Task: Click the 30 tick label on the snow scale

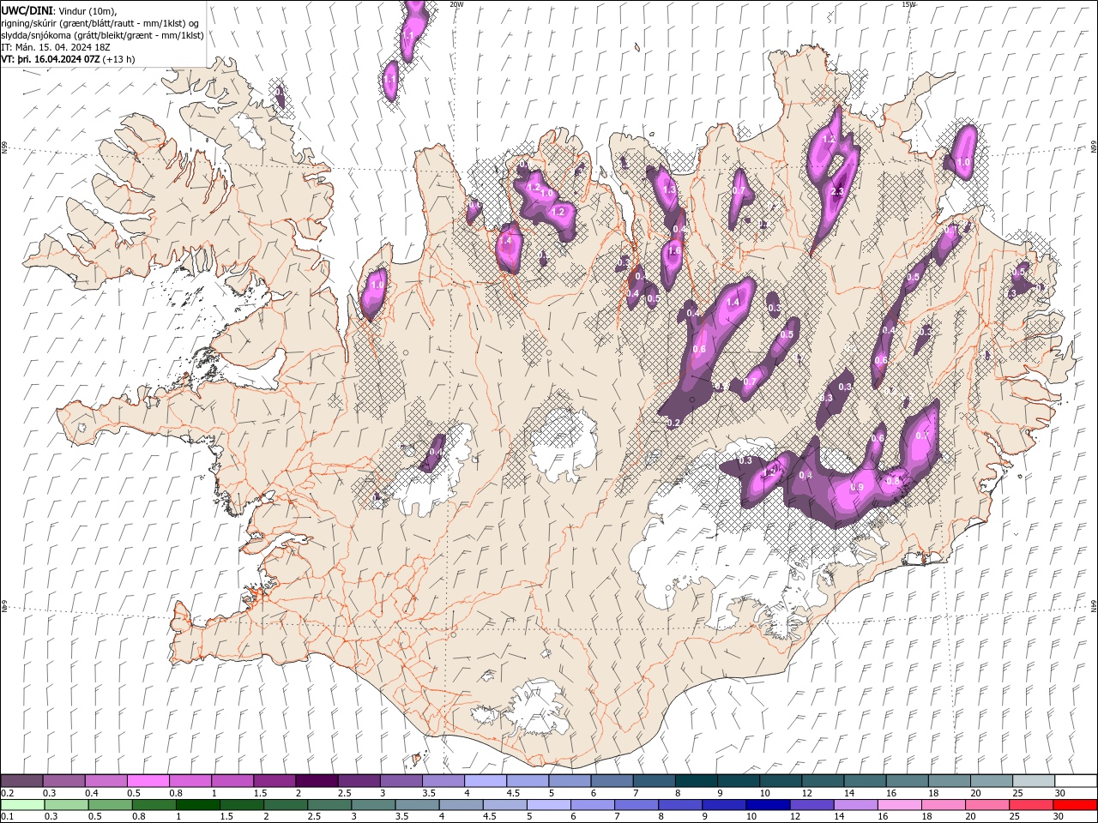Action: click(1060, 793)
